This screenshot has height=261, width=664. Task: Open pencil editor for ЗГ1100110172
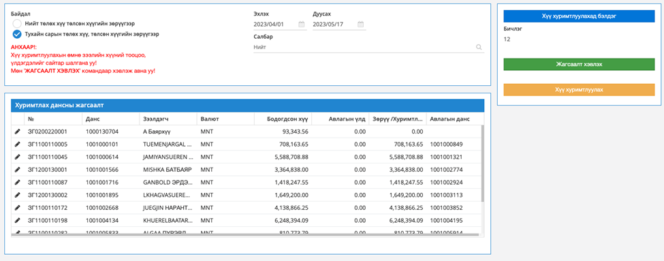17,208
